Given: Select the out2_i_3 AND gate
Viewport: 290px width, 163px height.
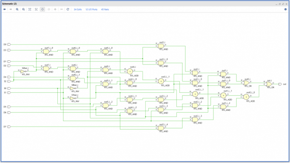Looking at the screenshot, I should (x=195, y=119).
